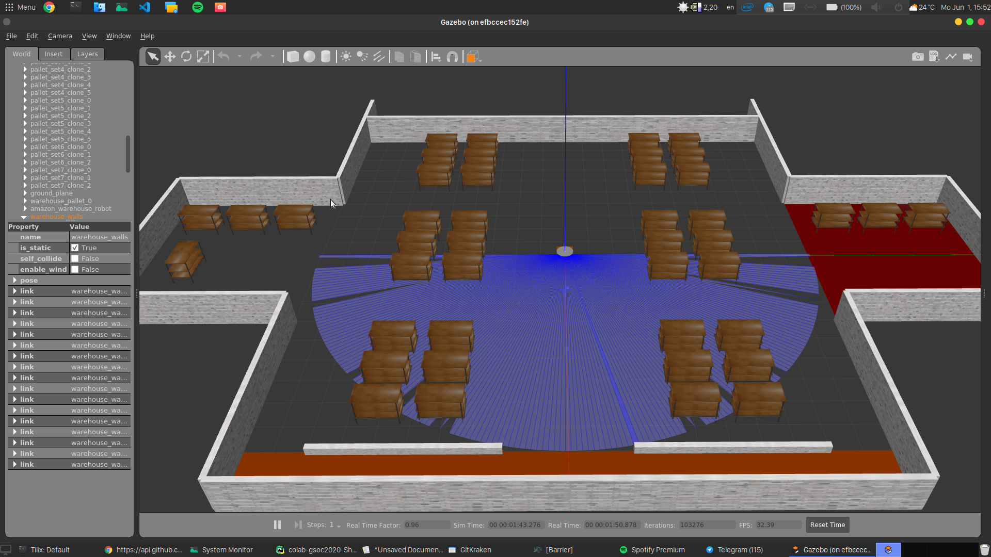
Task: Uncheck the is_static checkbox
Action: click(75, 248)
